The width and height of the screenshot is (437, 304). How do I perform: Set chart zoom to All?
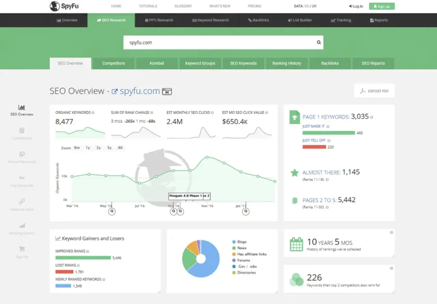[120, 148]
